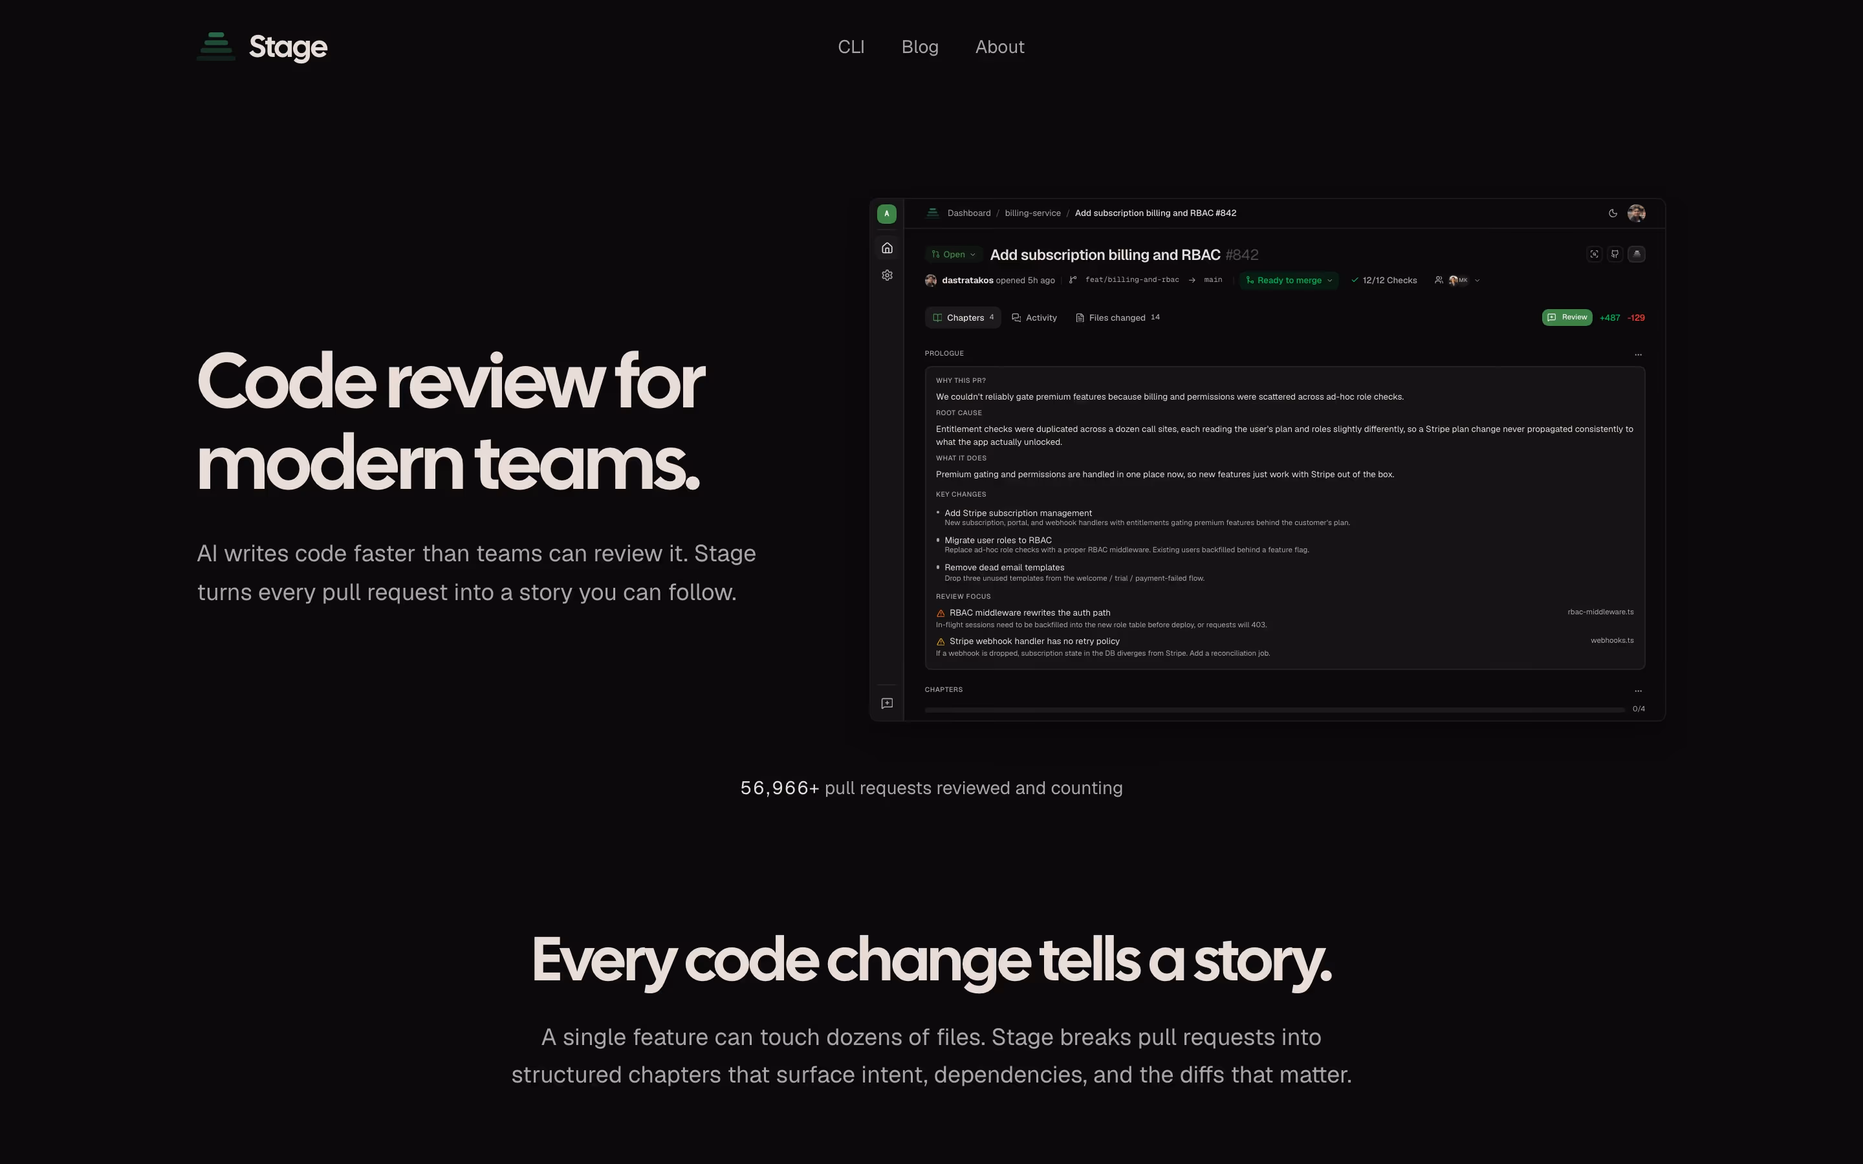
Task: Expand the Ready to merge dropdown
Action: coord(1289,280)
